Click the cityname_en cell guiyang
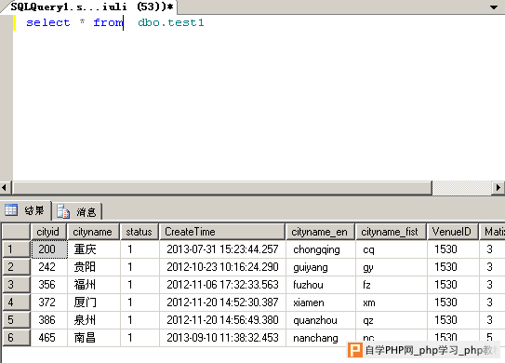Viewport: 505px width, 363px height. [321, 267]
